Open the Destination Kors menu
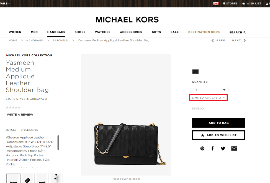270x183 pixels. tap(204, 32)
